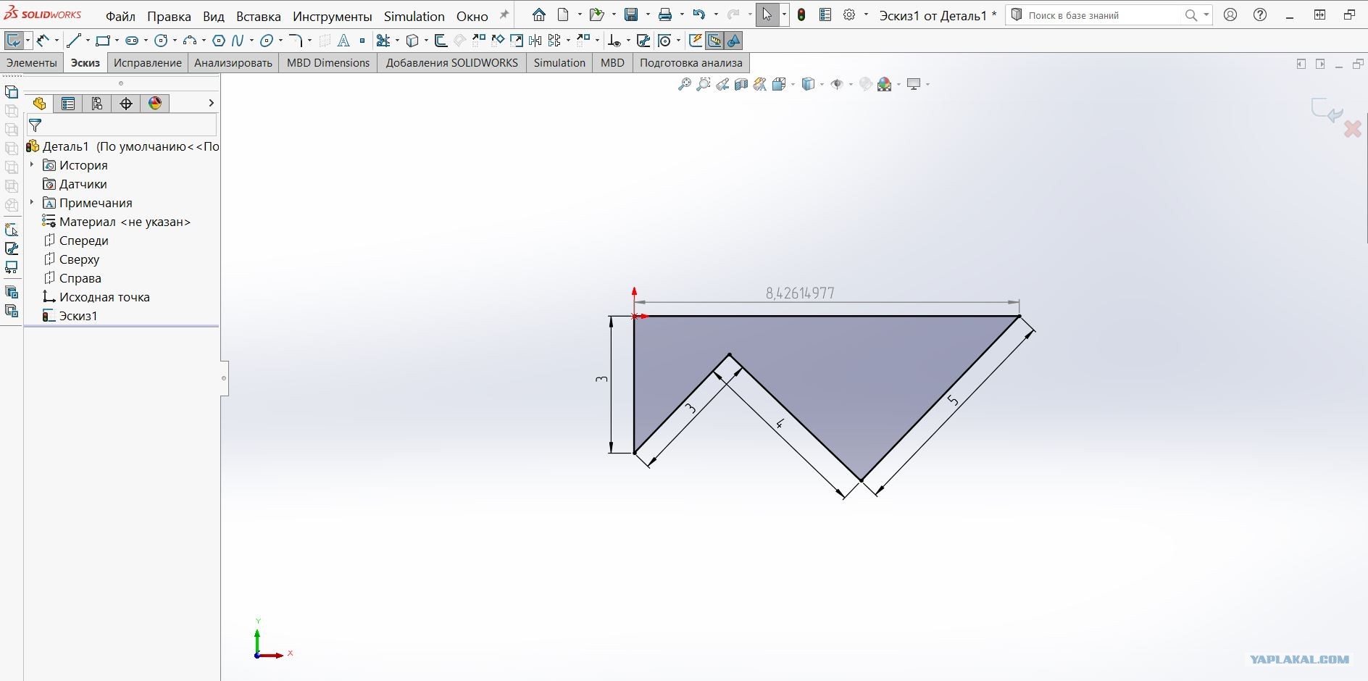1368x681 pixels.
Task: Open the Options gear icon
Action: pyautogui.click(x=849, y=14)
